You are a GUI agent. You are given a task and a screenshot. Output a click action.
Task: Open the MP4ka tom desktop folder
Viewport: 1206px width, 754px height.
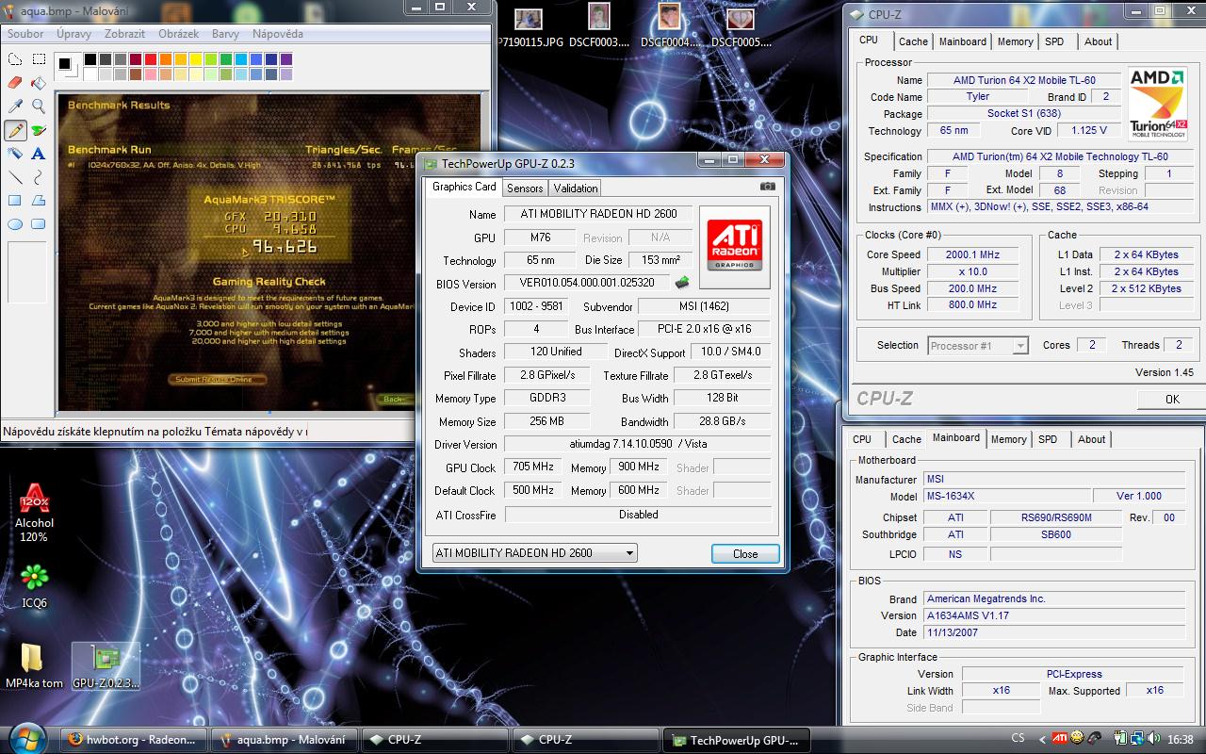point(35,666)
